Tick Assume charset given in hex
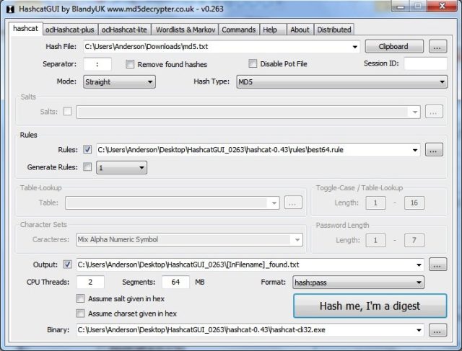The width and height of the screenshot is (462, 351). click(80, 314)
